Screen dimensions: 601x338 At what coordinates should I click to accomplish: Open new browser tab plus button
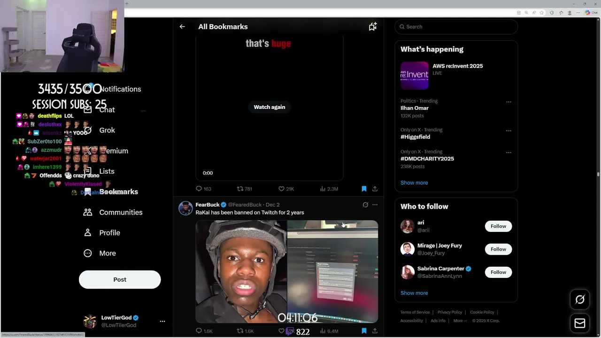click(x=127, y=4)
